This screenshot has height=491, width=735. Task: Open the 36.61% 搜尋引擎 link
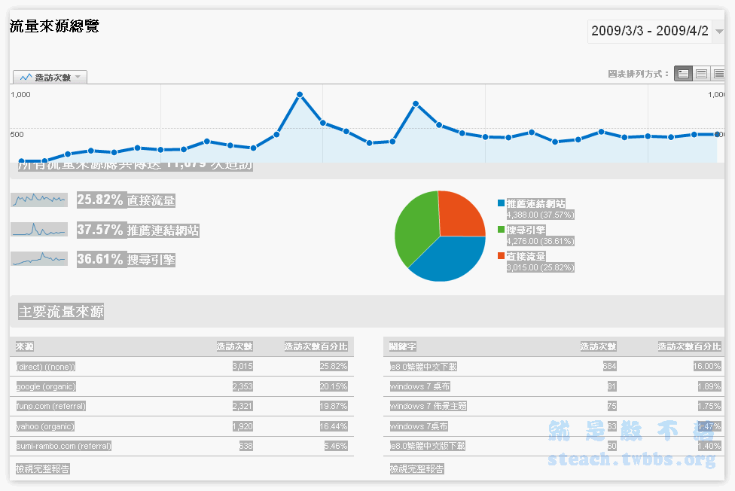coord(126,259)
